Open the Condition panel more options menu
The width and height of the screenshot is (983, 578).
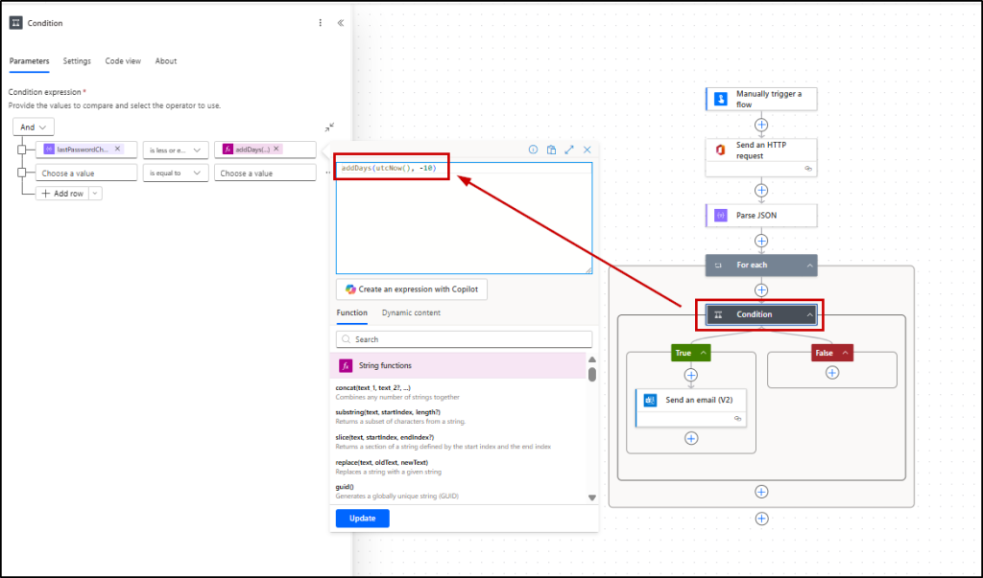321,23
